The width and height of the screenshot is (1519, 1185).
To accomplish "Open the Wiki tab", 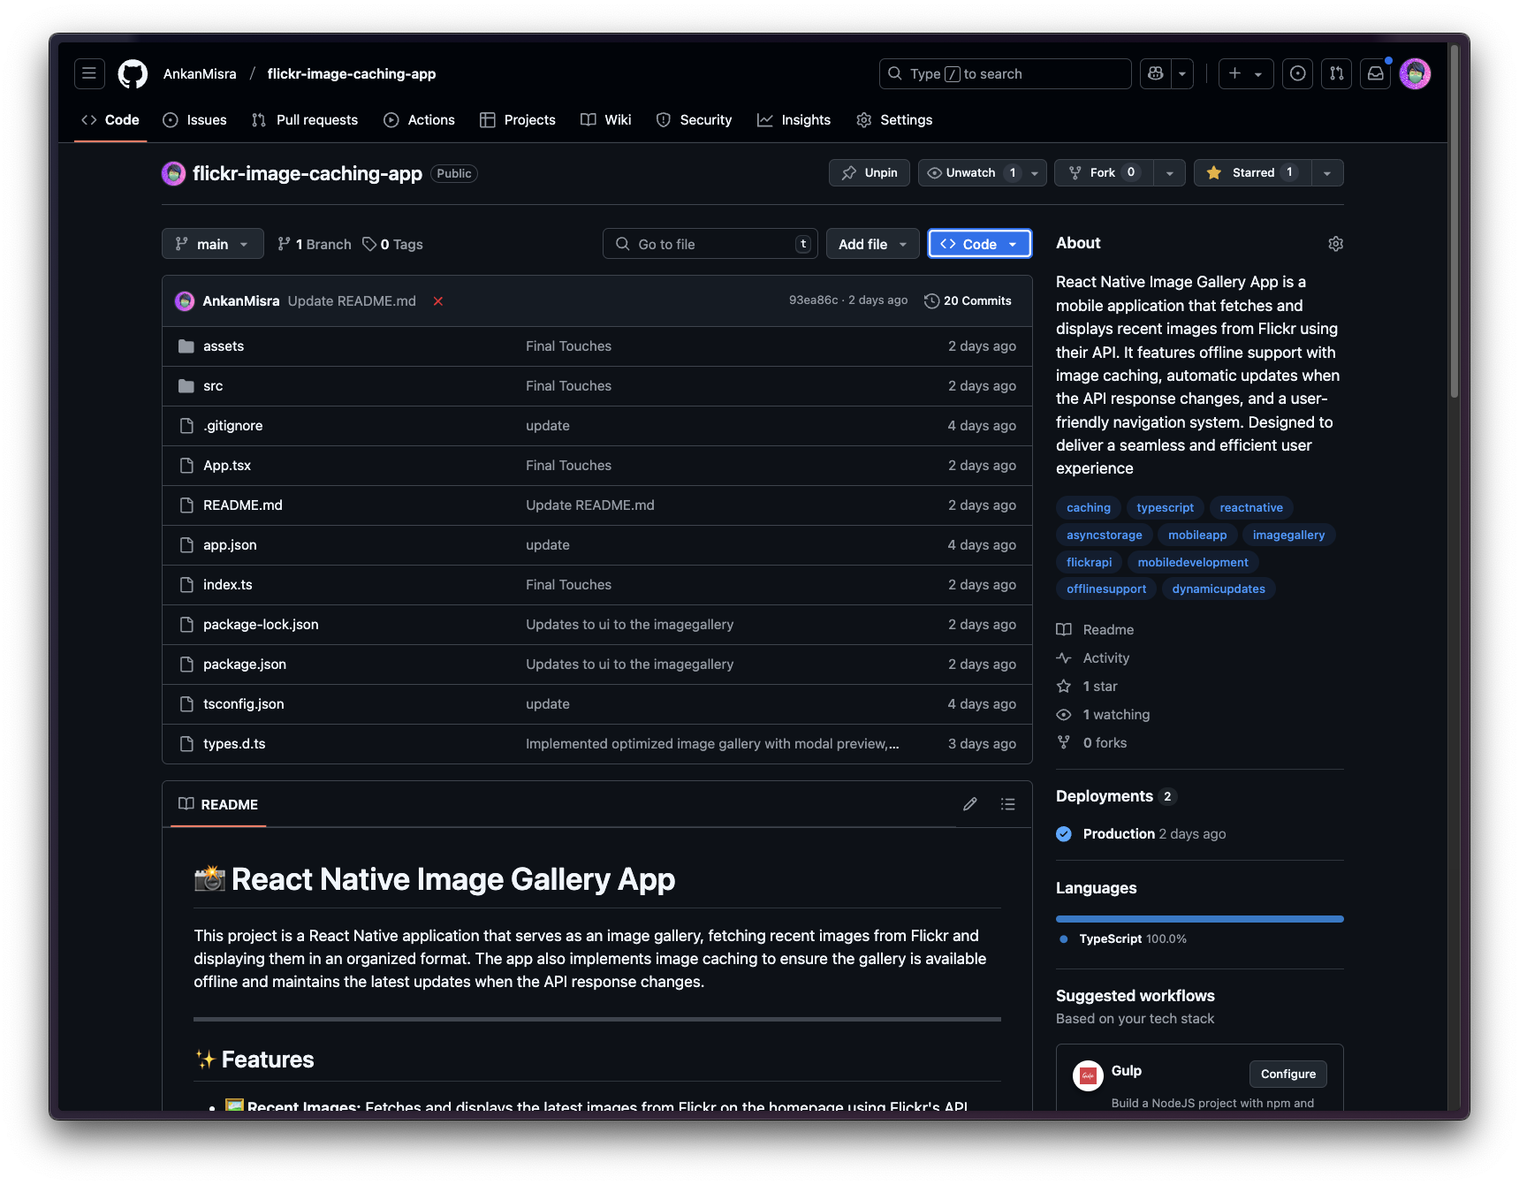I will pos(605,120).
